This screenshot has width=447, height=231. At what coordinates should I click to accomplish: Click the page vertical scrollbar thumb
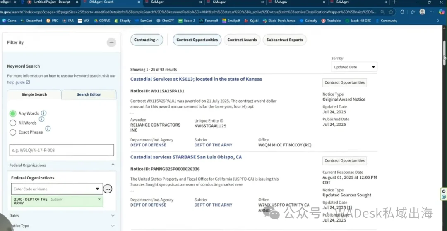coord(444,53)
